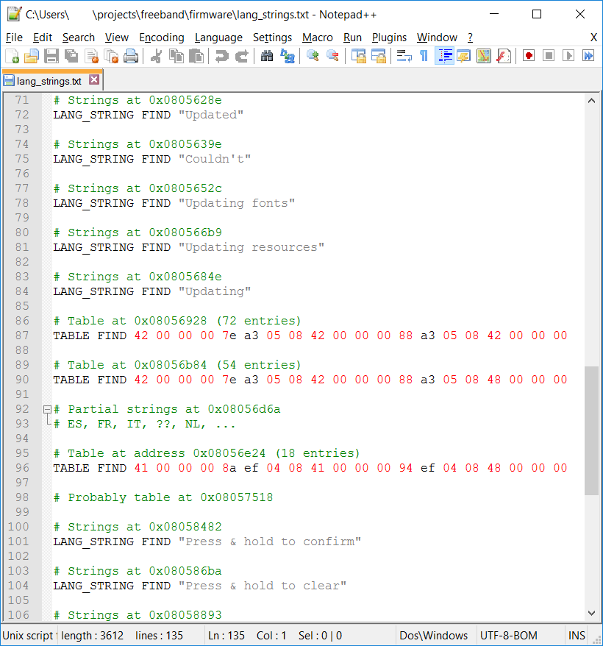Viewport: 603px width, 646px height.
Task: Open the File menu
Action: coord(14,38)
